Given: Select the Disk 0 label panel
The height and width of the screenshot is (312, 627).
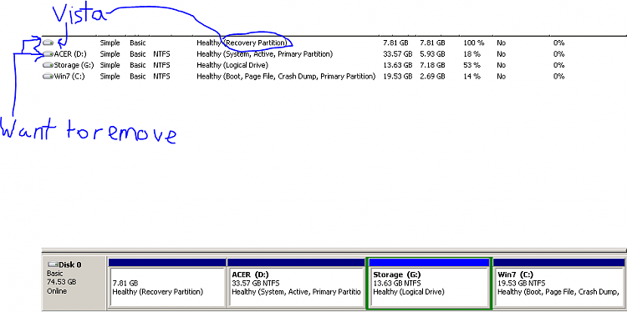Looking at the screenshot, I should 74,283.
